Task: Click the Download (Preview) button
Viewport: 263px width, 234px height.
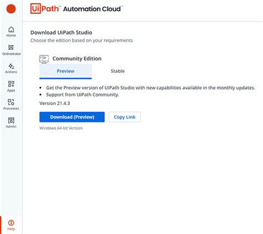Action: pyautogui.click(x=72, y=117)
